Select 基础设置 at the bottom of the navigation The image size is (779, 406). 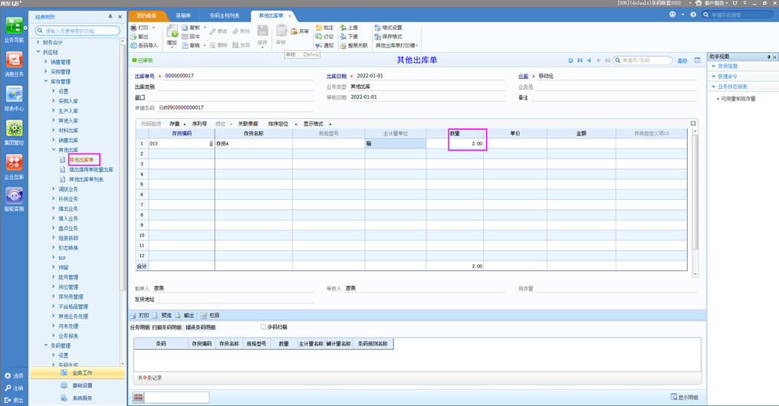[x=77, y=385]
